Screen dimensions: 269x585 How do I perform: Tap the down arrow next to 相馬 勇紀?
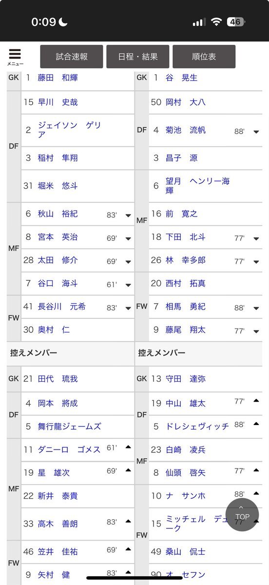click(x=256, y=308)
